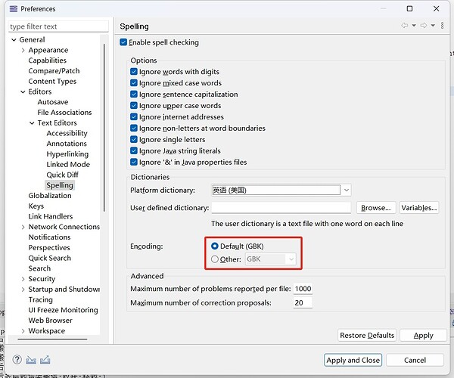
Task: Select Autosave in the tree
Action: (x=53, y=102)
